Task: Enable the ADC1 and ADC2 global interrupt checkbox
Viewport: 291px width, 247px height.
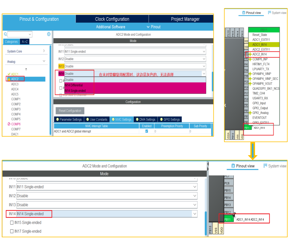Action: click(x=147, y=131)
